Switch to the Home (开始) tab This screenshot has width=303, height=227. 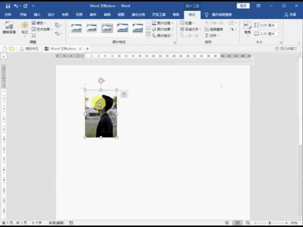coord(23,15)
